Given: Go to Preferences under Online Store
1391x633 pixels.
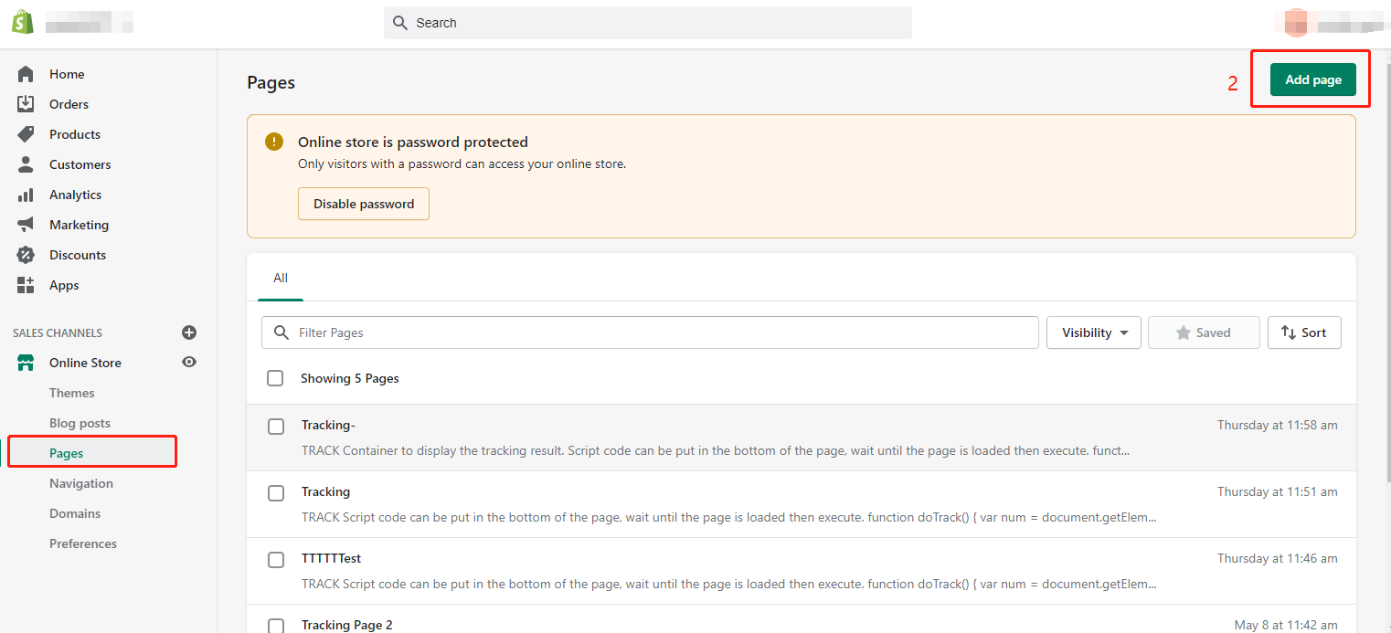Looking at the screenshot, I should click(x=83, y=543).
